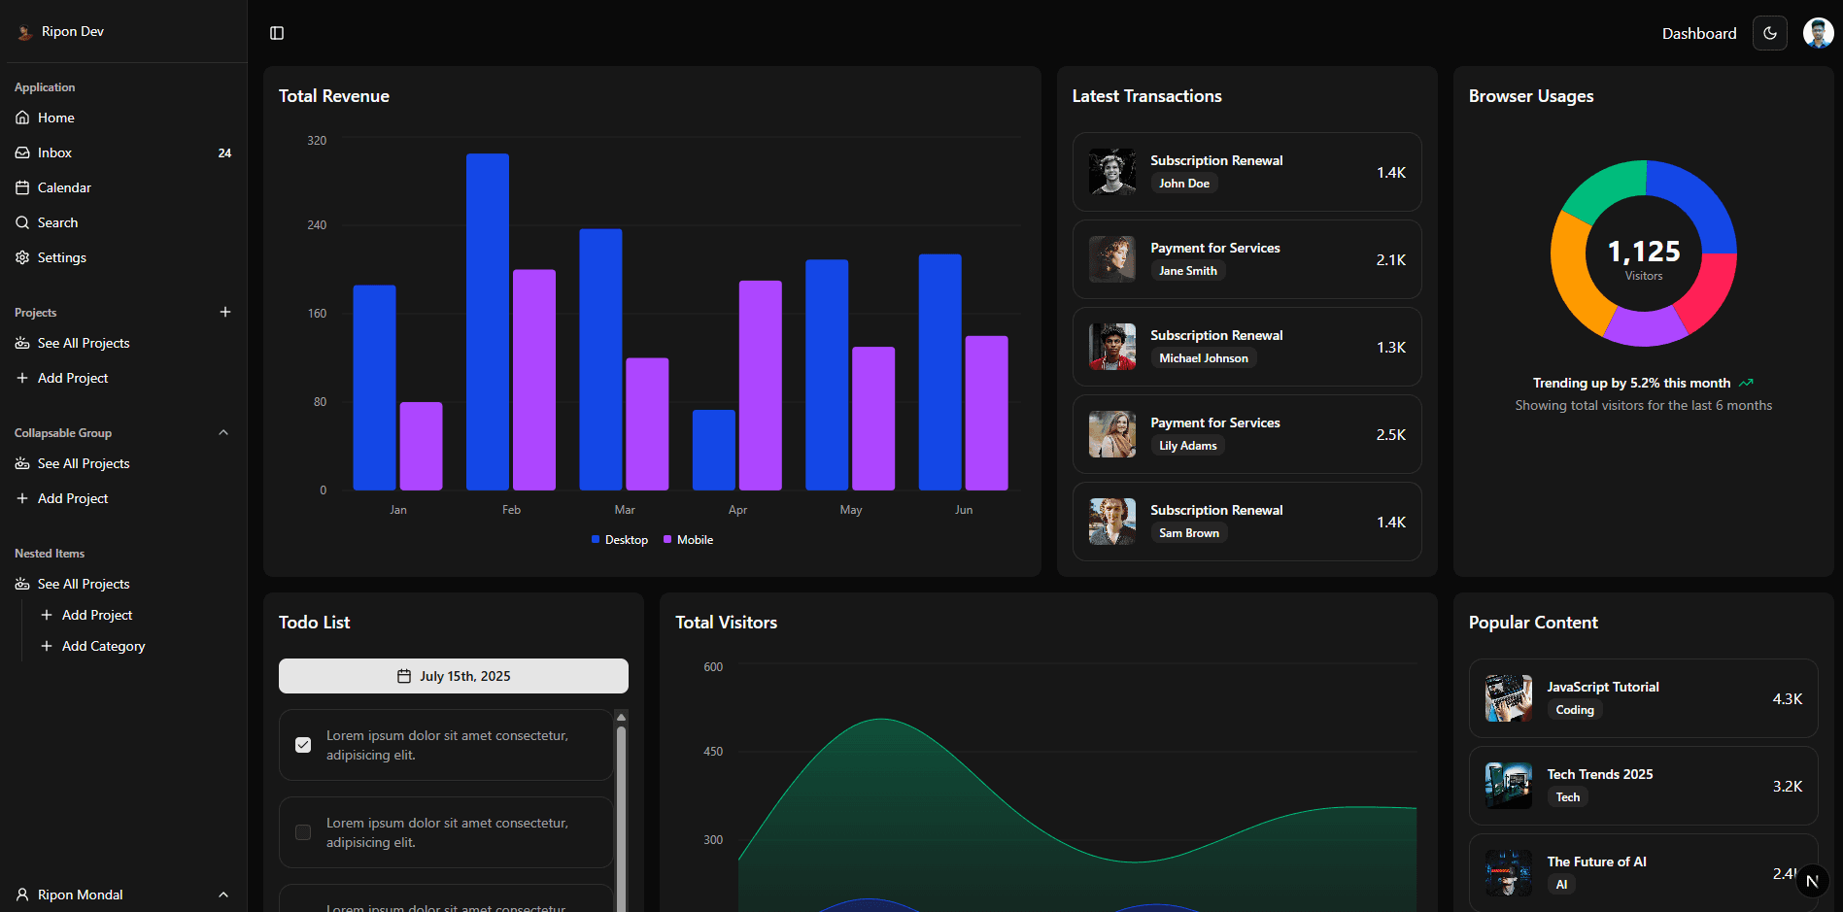Click Add Category under Nested Items
Viewport: 1843px width, 912px height.
pyautogui.click(x=103, y=646)
